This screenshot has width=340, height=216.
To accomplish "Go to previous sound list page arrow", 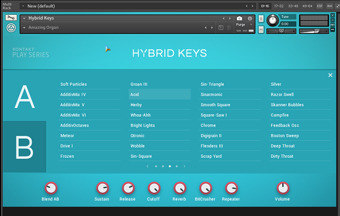I will (147, 166).
